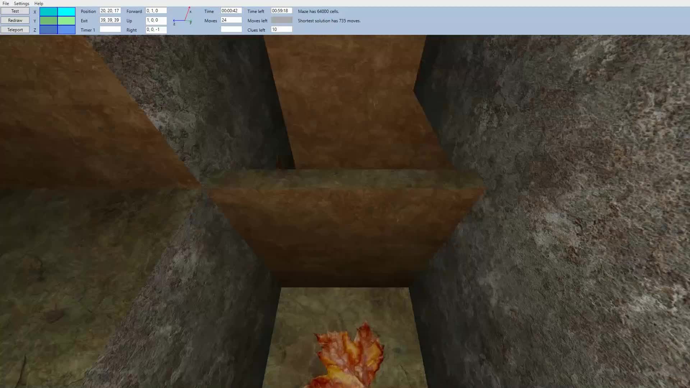
Task: Click the dark green Y color swatch
Action: pyautogui.click(x=49, y=21)
